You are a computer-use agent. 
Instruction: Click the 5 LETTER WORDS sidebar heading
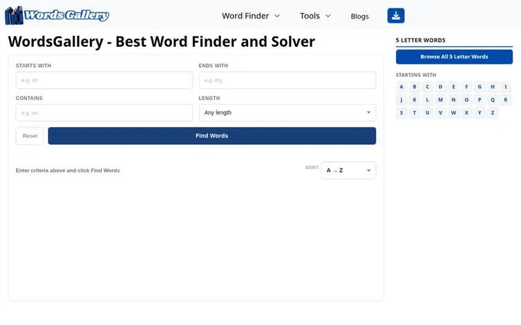pyautogui.click(x=420, y=40)
